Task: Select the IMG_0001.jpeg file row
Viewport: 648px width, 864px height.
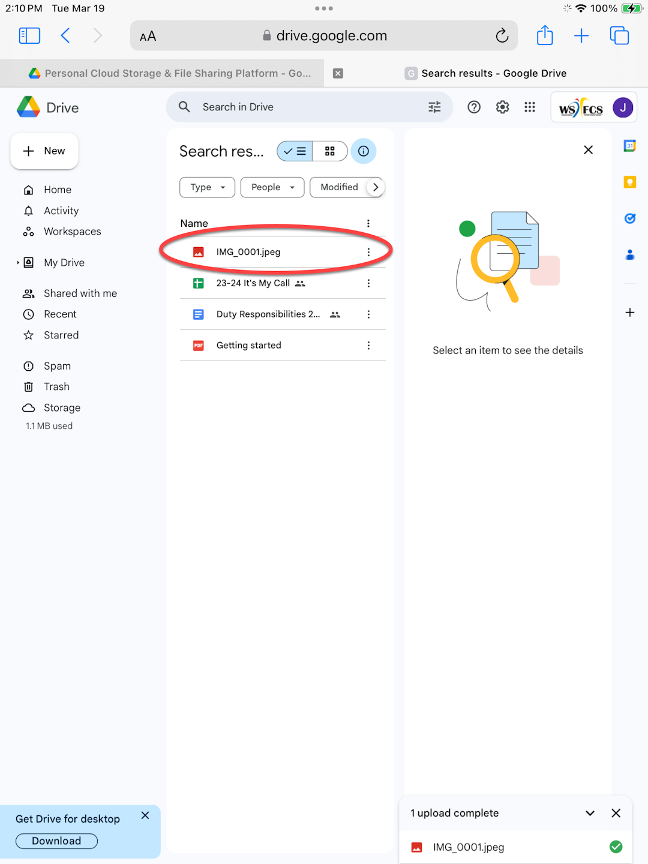Action: coord(283,252)
